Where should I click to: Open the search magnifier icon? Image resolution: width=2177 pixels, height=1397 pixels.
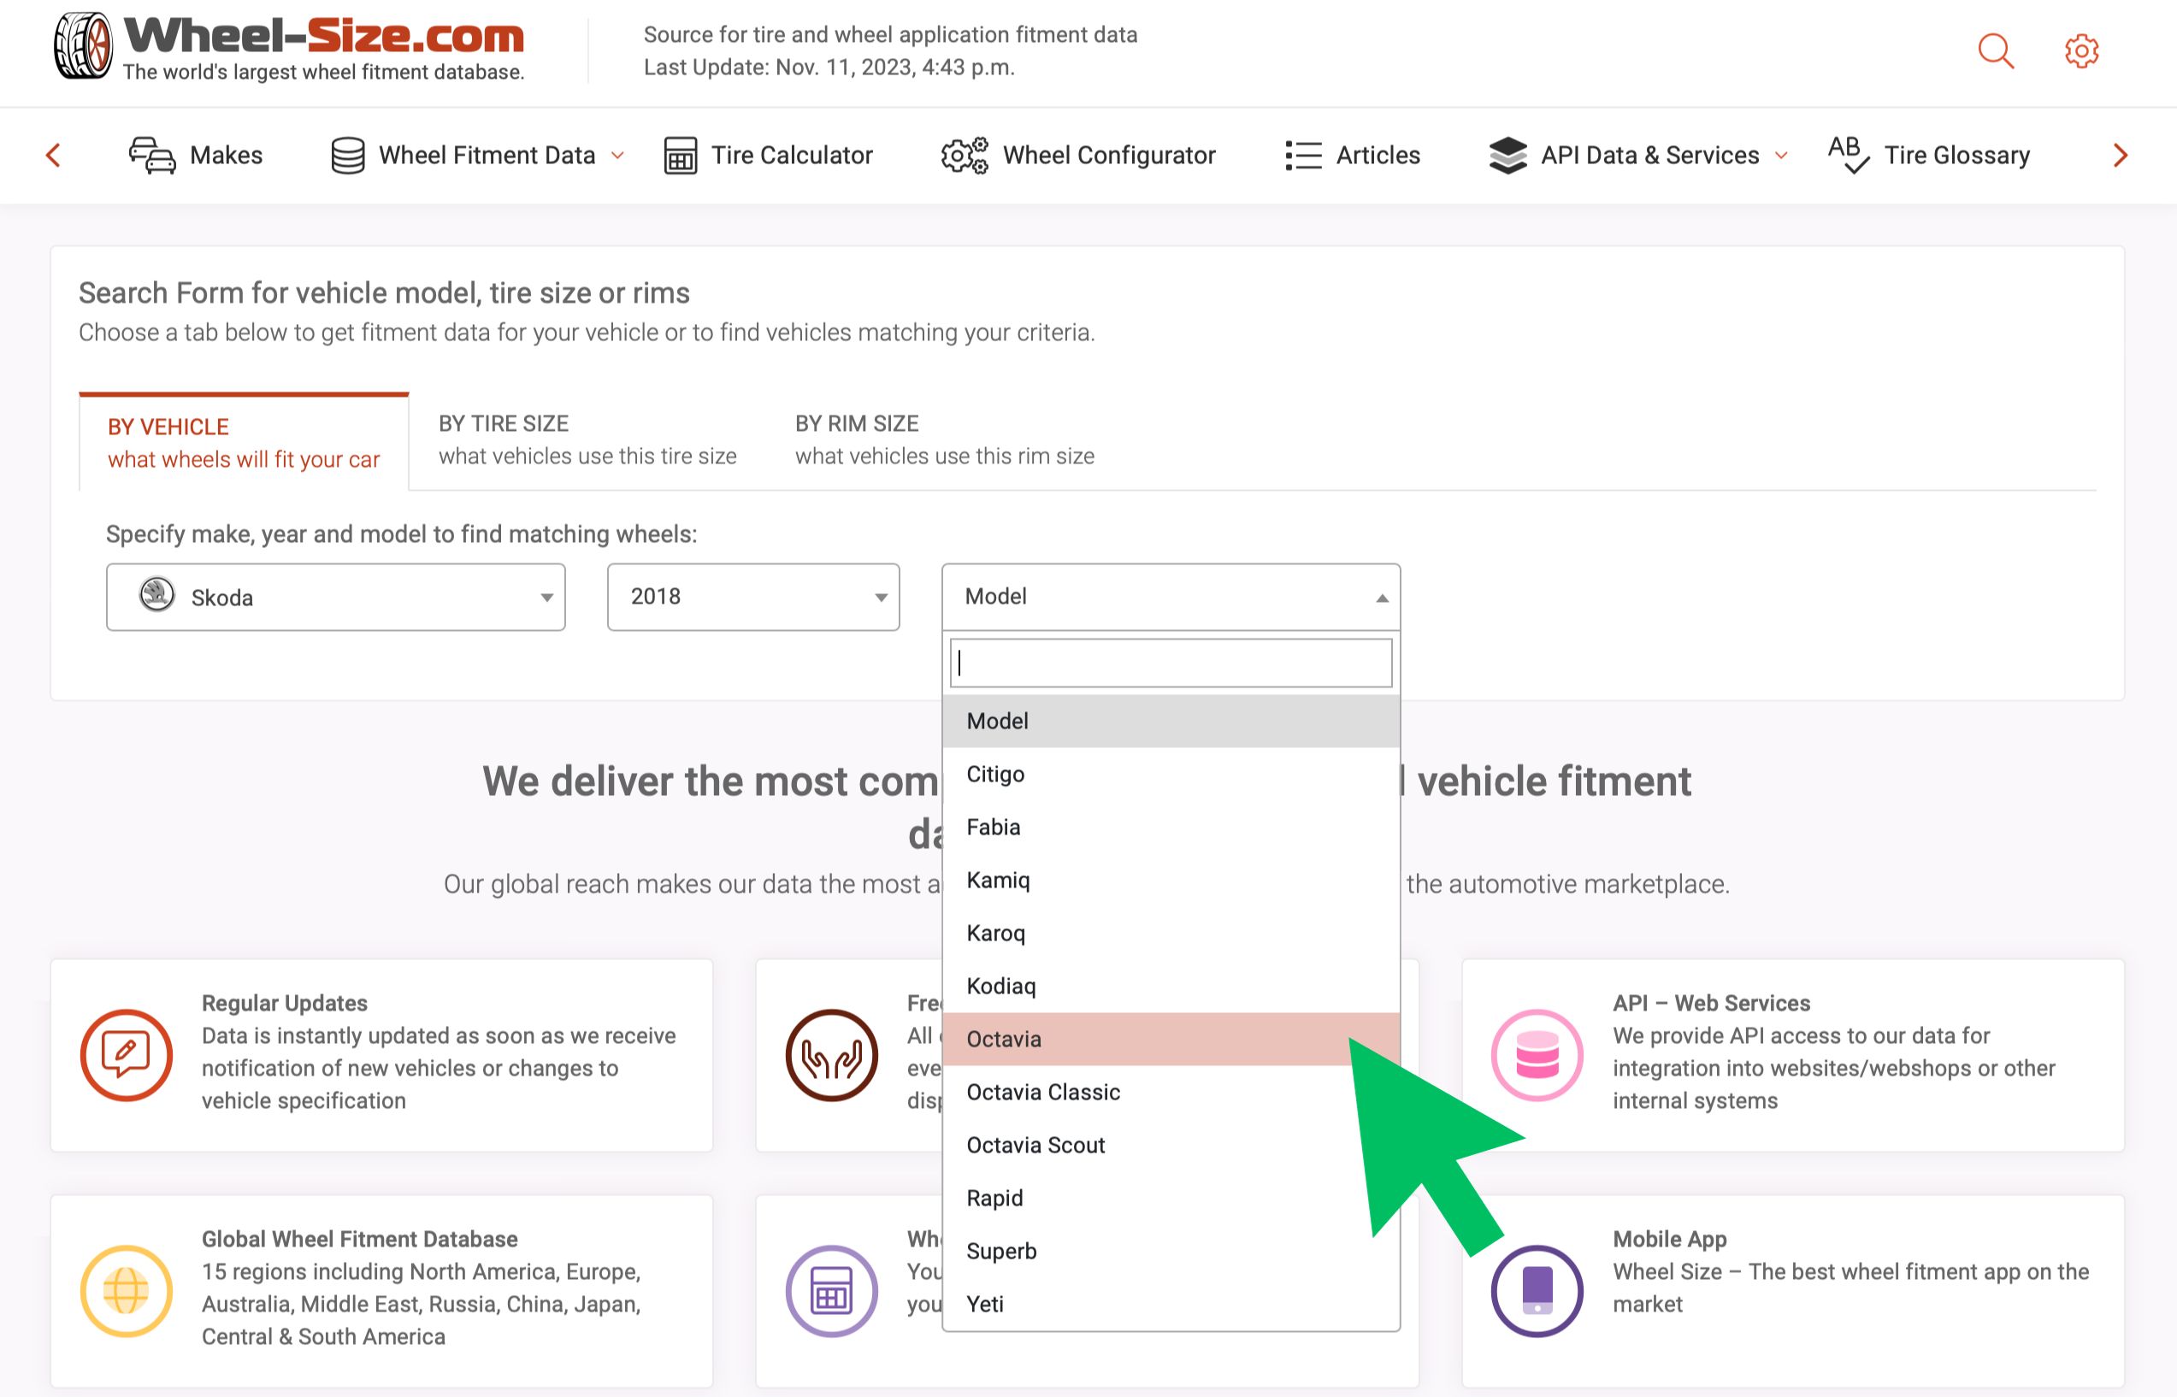coord(1996,50)
